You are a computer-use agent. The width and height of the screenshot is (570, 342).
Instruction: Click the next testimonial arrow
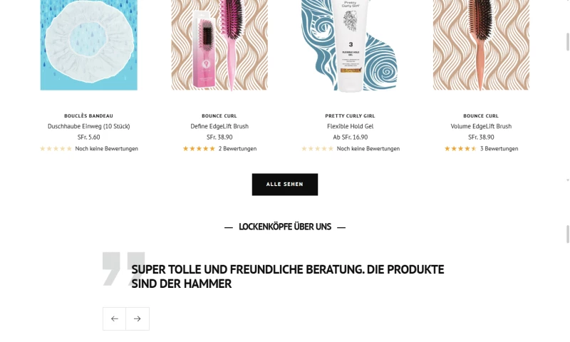pos(138,318)
